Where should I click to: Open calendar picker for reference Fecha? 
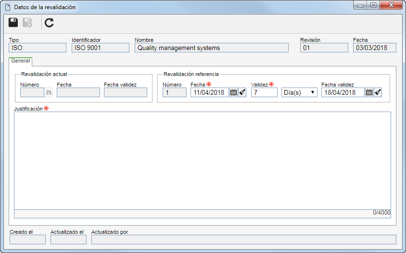click(x=234, y=92)
